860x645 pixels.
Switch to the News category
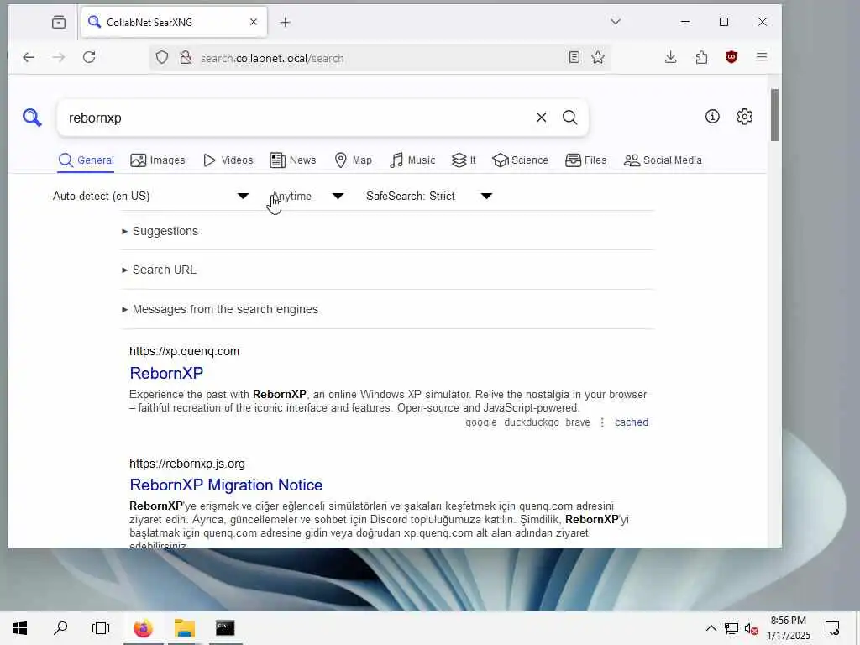pyautogui.click(x=293, y=160)
